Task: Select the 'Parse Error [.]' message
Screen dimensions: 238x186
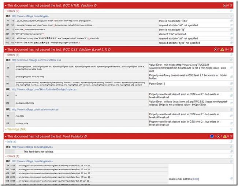Action: (157, 84)
